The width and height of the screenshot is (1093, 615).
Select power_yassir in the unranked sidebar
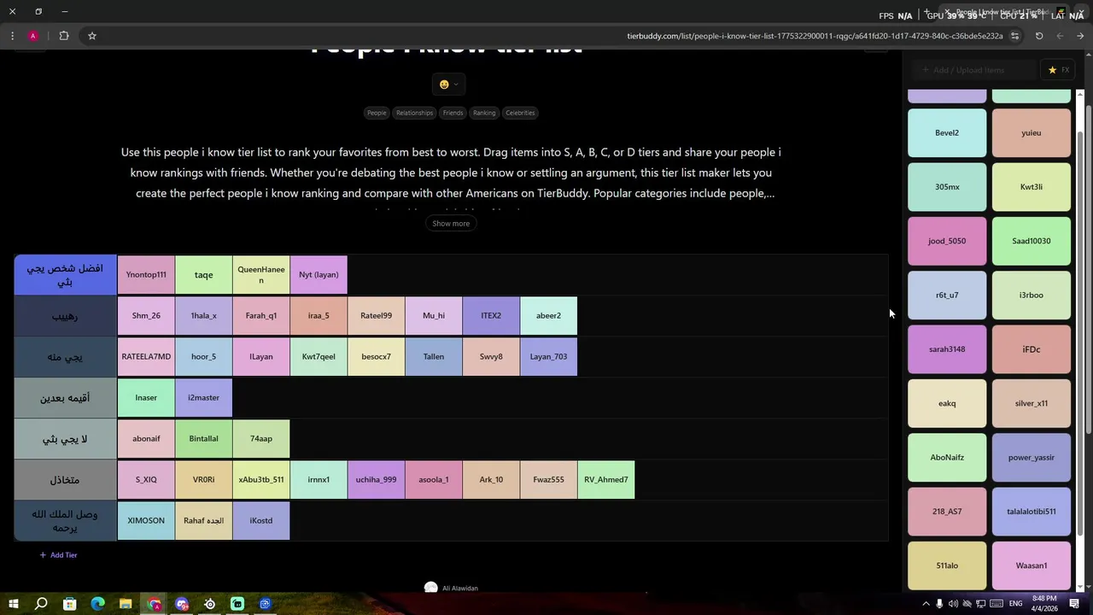1032,458
